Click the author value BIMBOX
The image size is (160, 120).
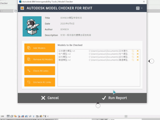[x=65, y=29]
